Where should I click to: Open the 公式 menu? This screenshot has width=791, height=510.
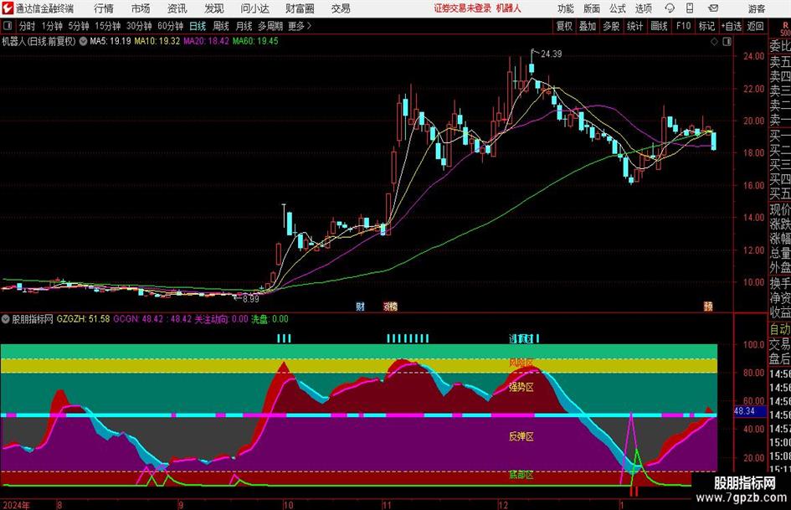click(x=618, y=8)
